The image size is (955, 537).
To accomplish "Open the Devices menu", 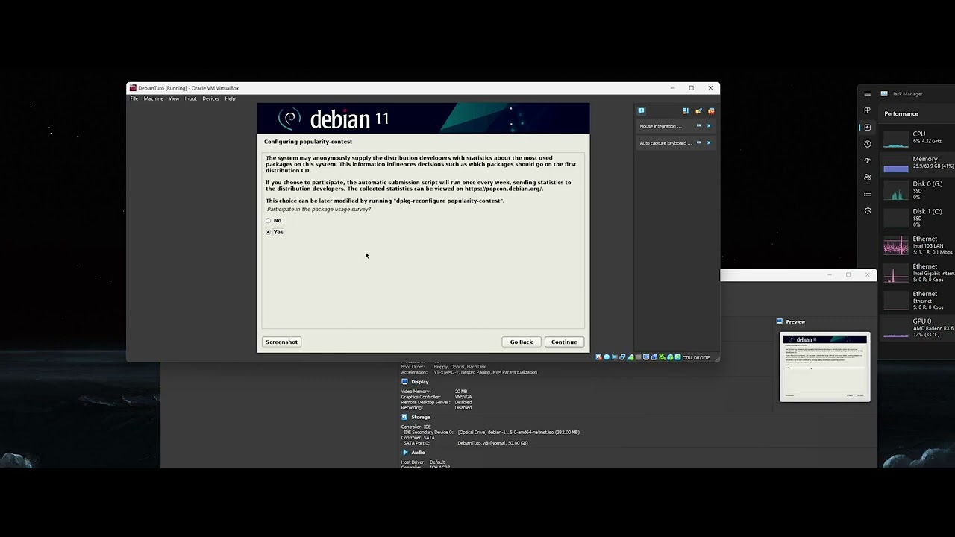I will pyautogui.click(x=211, y=98).
